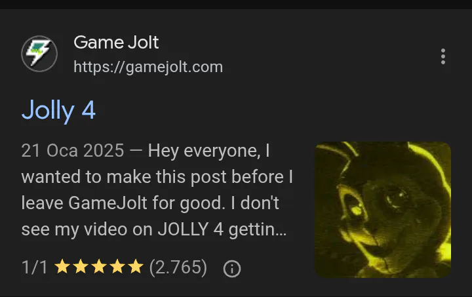Image resolution: width=472 pixels, height=297 pixels.
Task: Click the info icon beside the review count
Action: 232,268
